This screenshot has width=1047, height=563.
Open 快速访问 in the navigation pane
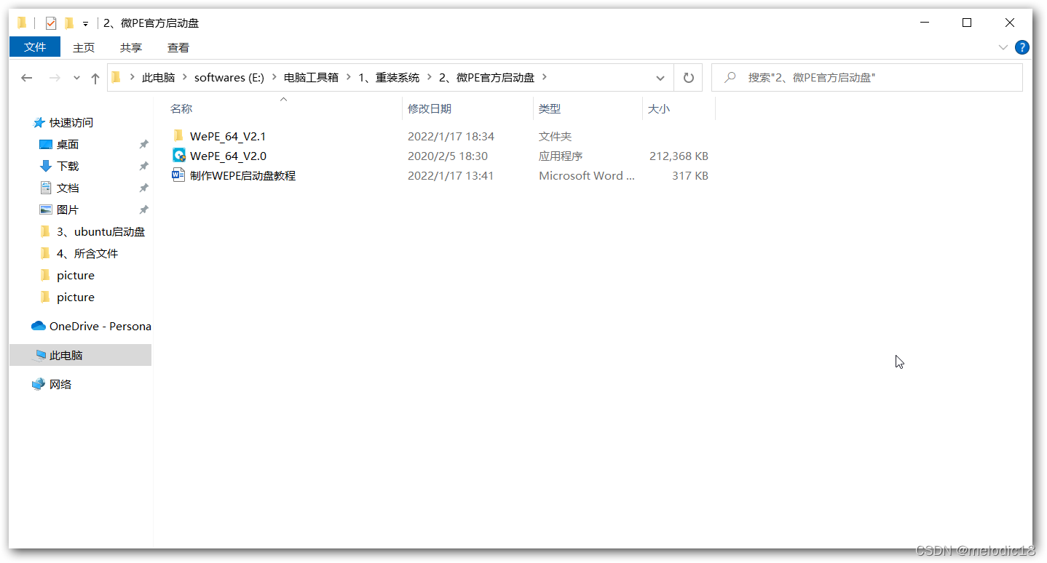71,122
